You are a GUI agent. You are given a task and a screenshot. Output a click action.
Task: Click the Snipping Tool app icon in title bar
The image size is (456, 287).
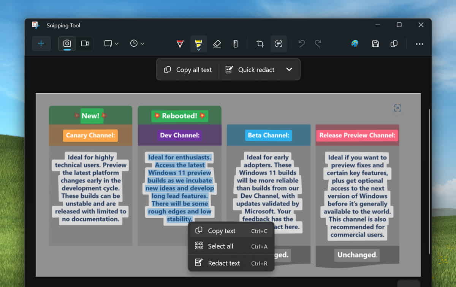[x=36, y=25]
